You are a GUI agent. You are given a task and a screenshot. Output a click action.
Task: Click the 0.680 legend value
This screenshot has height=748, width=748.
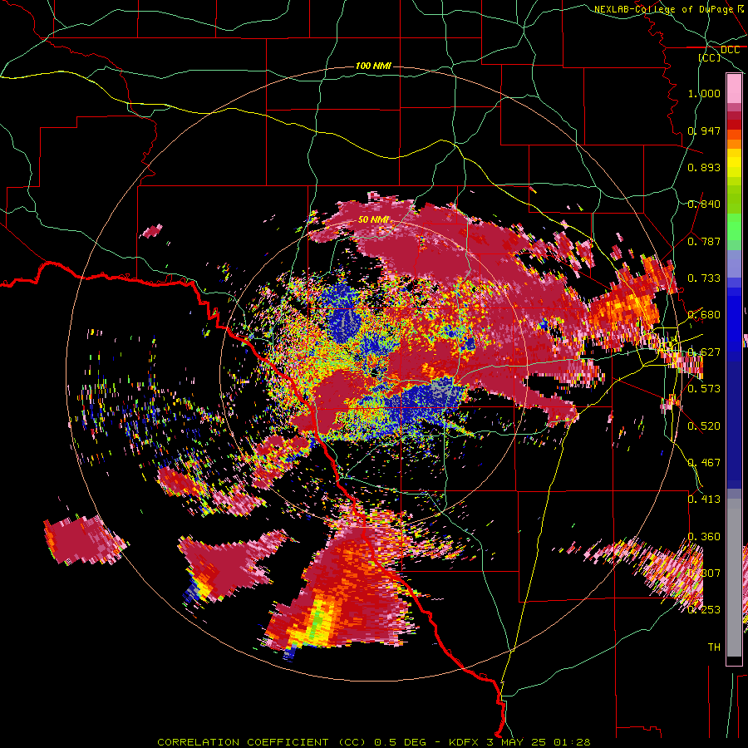pyautogui.click(x=704, y=315)
